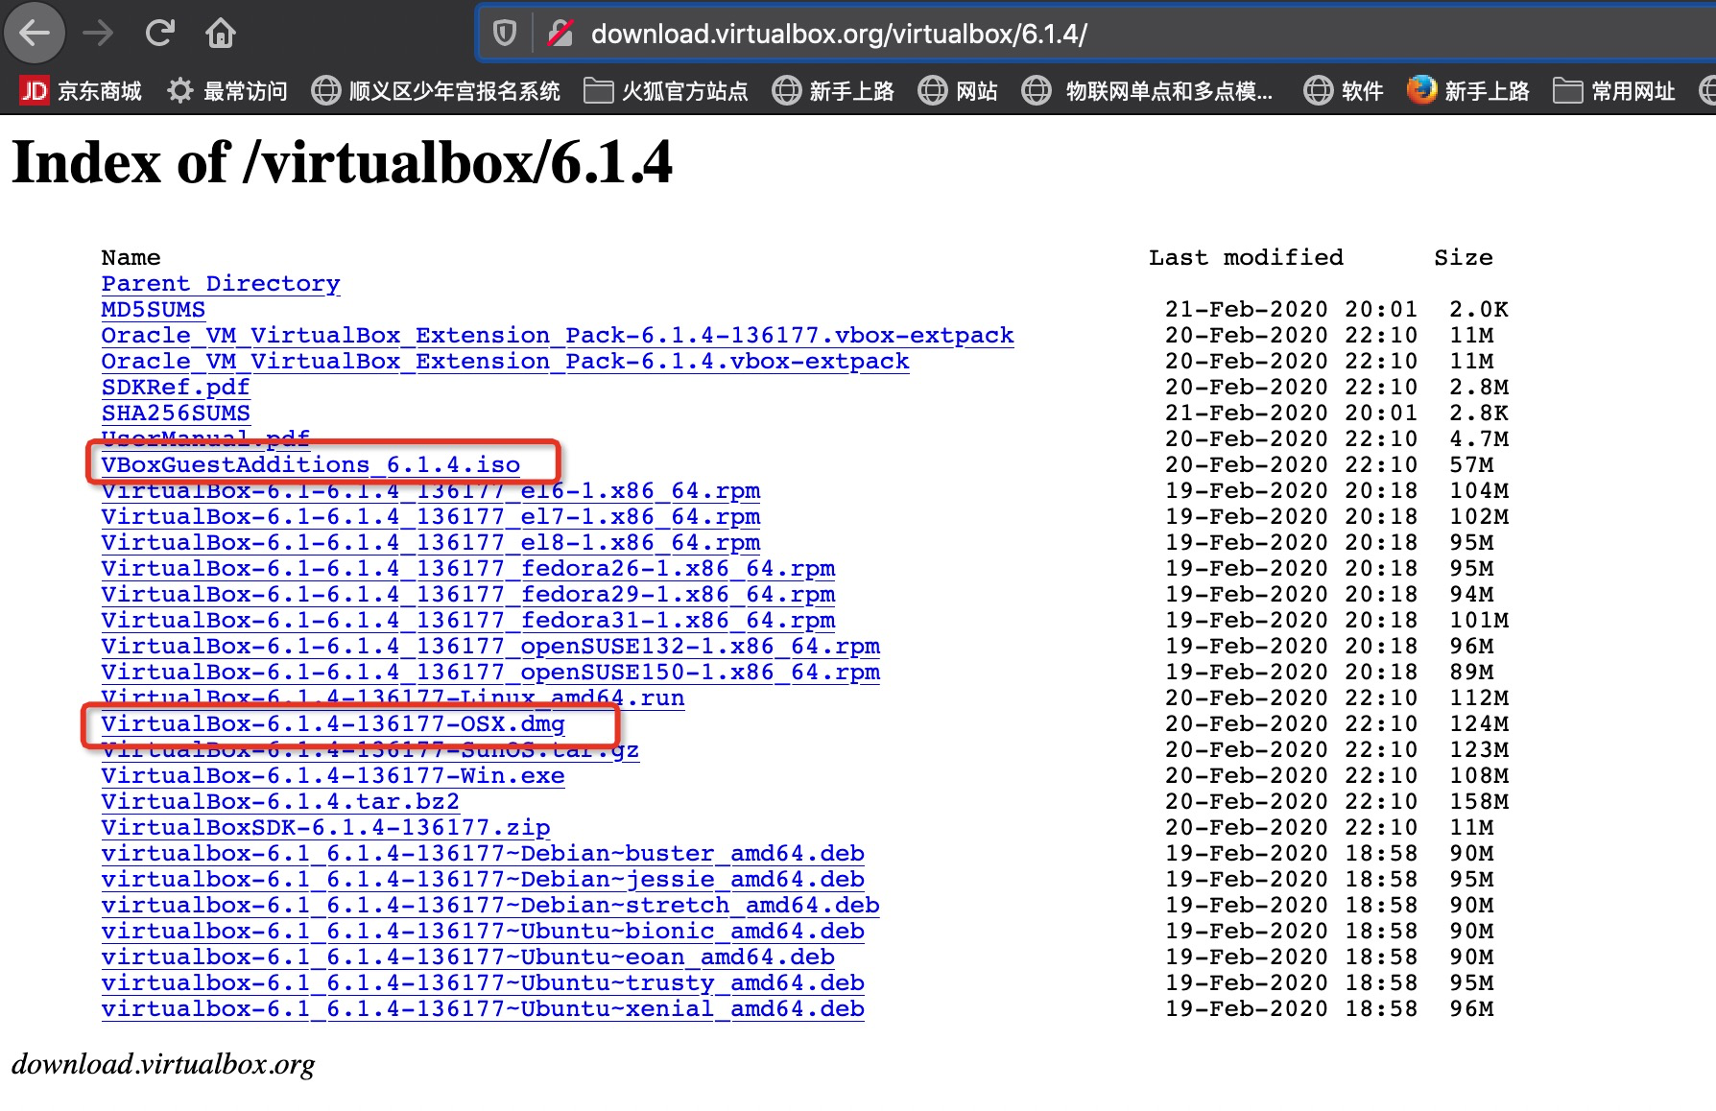Open the 最常访问 bookmarks gear
The height and width of the screenshot is (1111, 1716).
coord(226,91)
